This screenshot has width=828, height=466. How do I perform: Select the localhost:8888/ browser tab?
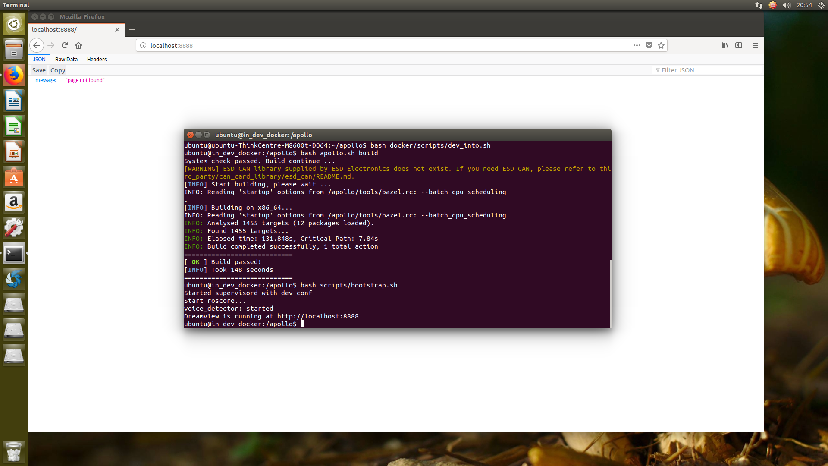pyautogui.click(x=76, y=30)
